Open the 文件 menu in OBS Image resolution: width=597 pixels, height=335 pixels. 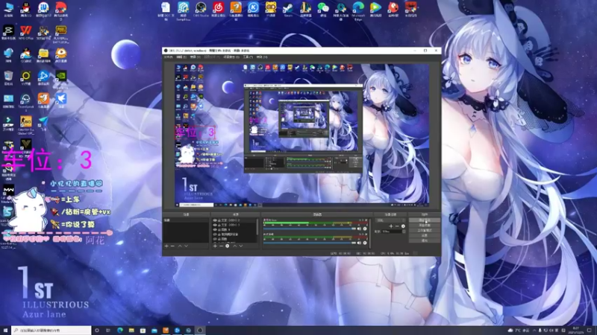point(169,57)
